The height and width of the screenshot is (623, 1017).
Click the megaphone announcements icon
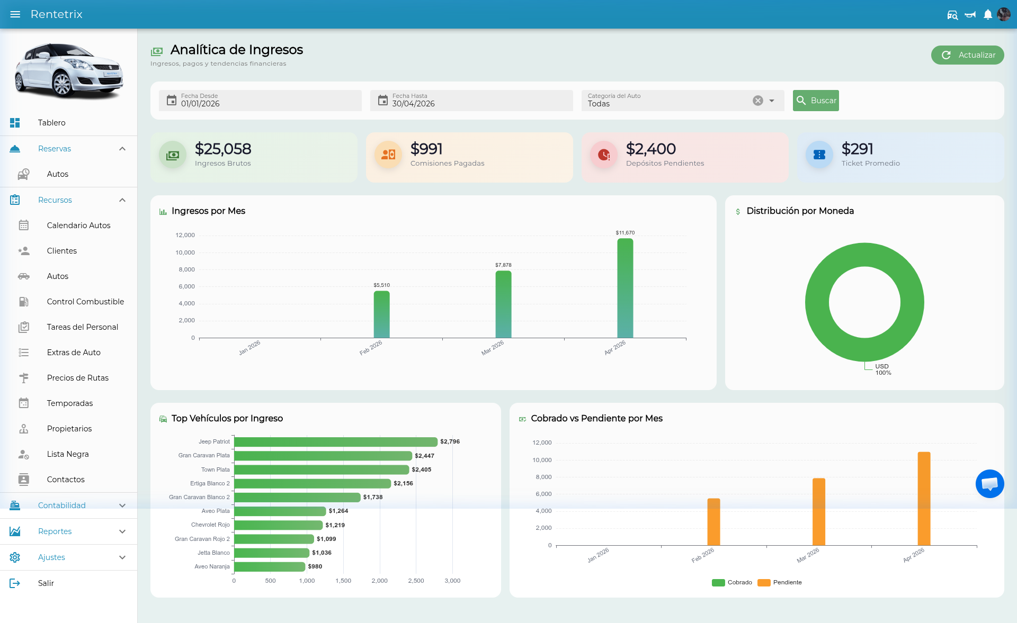pyautogui.click(x=970, y=15)
